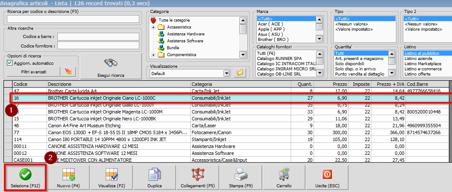
Task: Open the Visualizzazione Default dropdown
Action: tap(227, 73)
